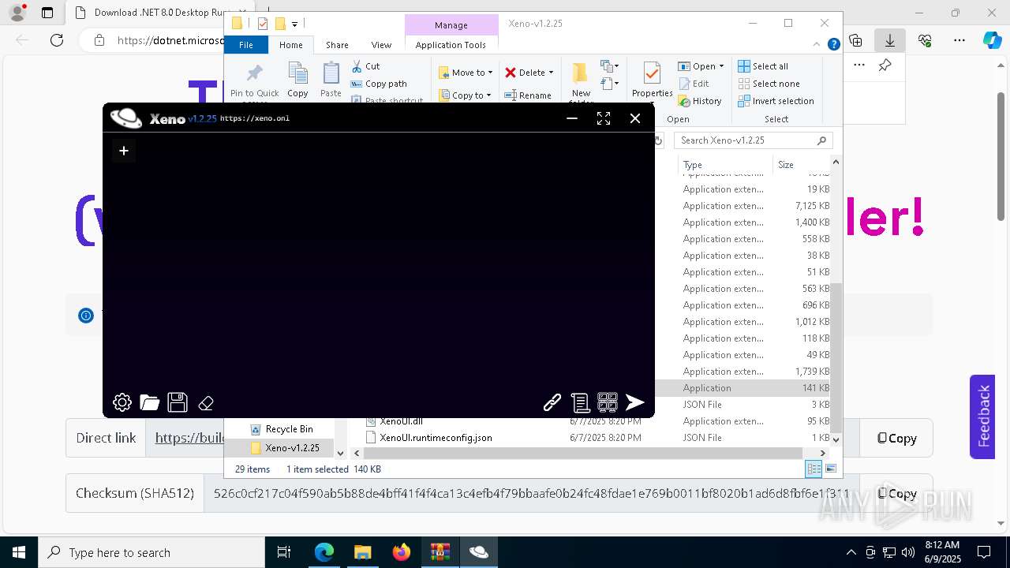Click Select none in Explorer ribbon
This screenshot has width=1010, height=568.
769,84
